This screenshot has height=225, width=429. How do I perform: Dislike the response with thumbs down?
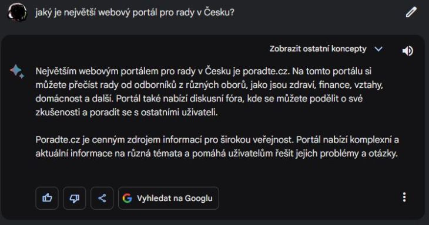tap(75, 198)
